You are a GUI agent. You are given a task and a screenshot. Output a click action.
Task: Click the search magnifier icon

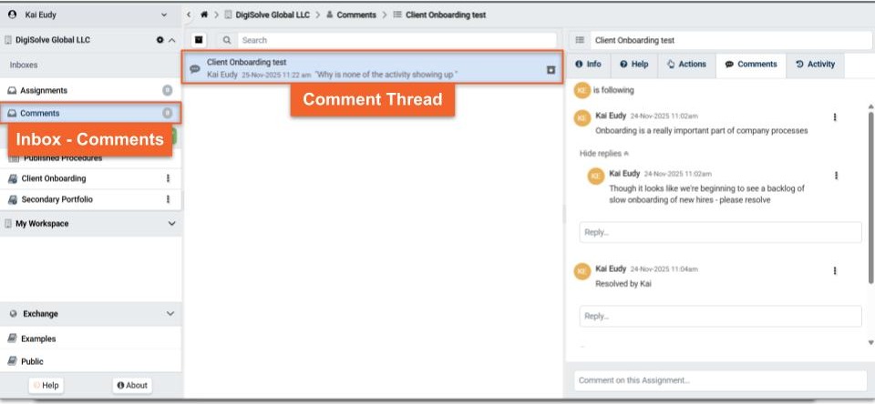(227, 40)
